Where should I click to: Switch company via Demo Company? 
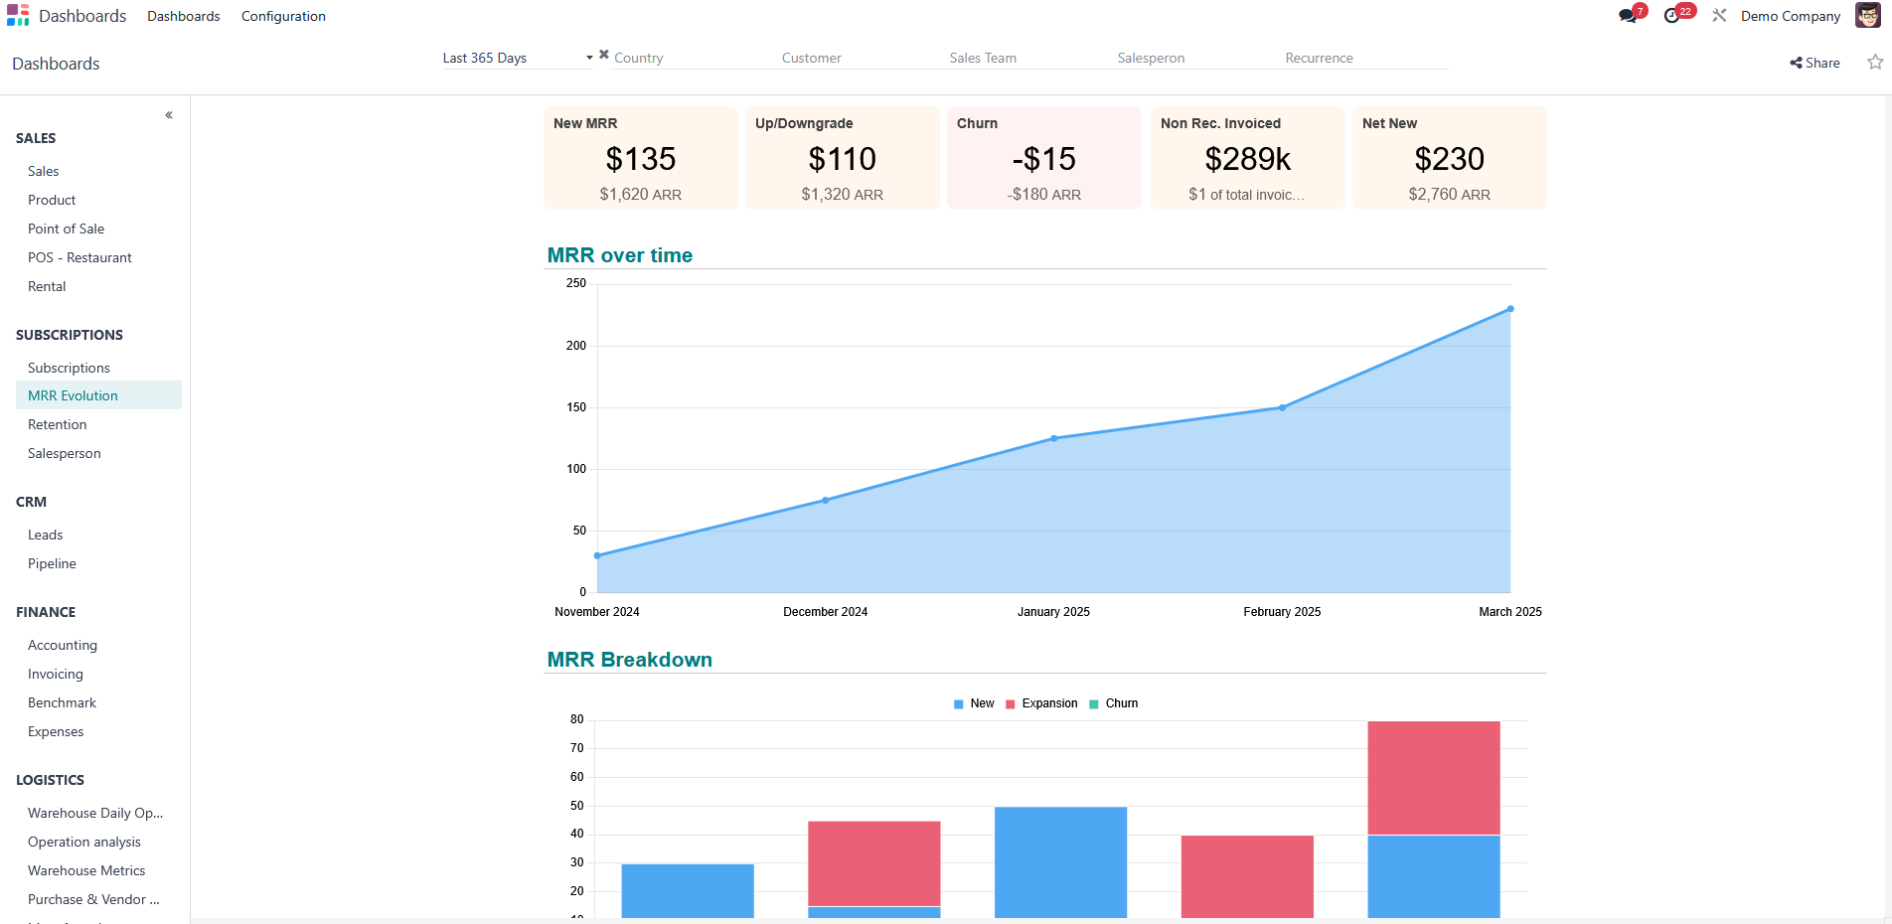click(x=1790, y=16)
